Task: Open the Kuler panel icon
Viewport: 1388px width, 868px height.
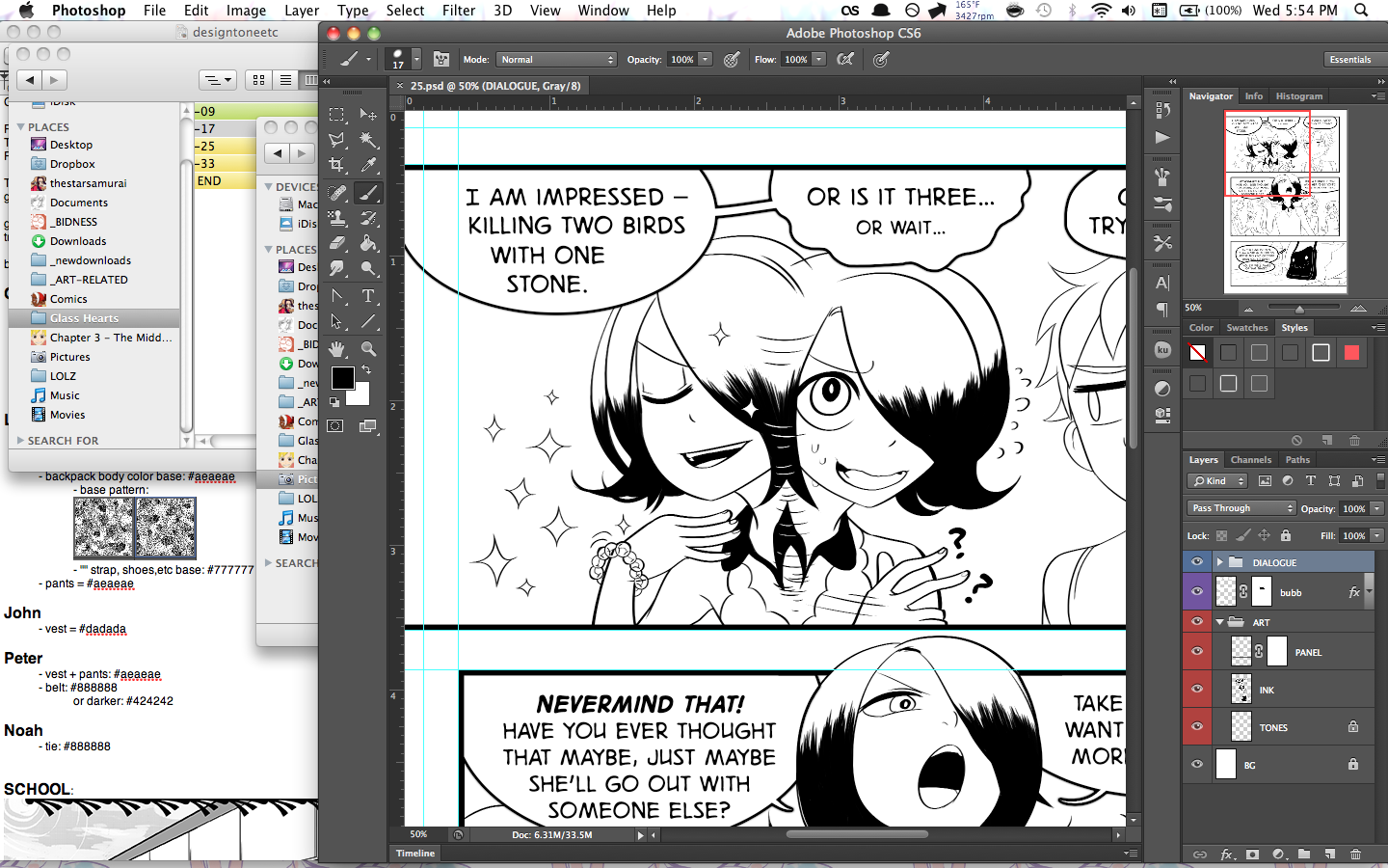Action: point(1162,350)
